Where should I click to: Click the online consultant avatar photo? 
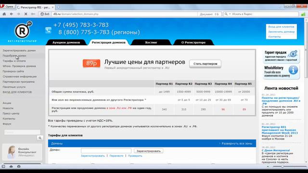click(12, 152)
